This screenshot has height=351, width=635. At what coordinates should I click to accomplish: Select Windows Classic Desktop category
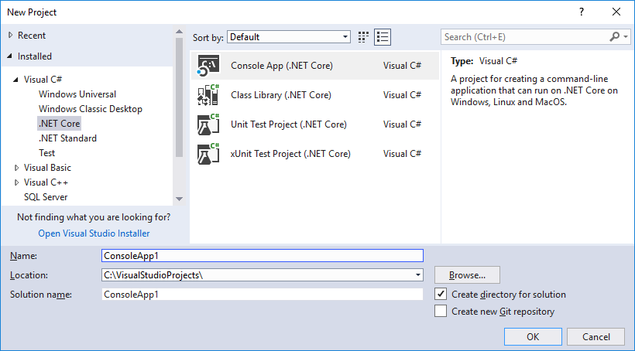tap(91, 109)
